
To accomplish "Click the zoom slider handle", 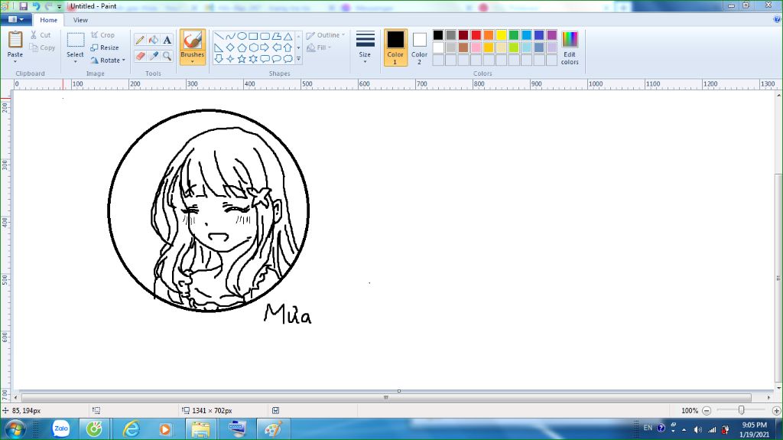I will 742,410.
